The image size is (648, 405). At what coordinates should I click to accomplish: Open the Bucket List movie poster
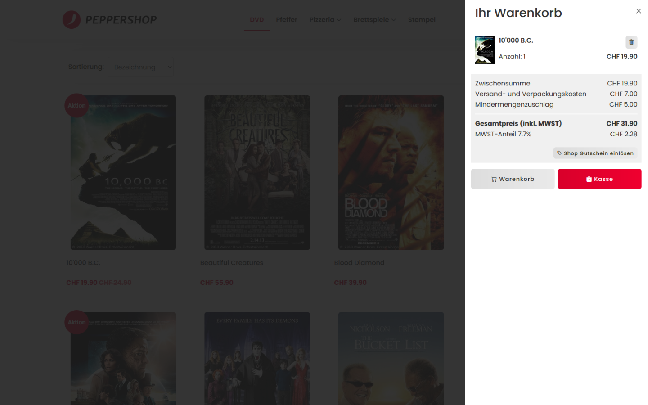391,359
